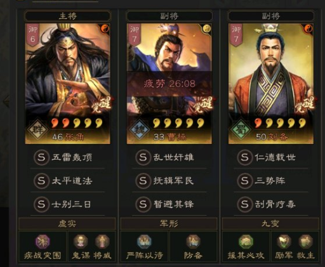Click the 救主 trait icon
Screen dimensions: 325x267
pyautogui.click(x=305, y=242)
